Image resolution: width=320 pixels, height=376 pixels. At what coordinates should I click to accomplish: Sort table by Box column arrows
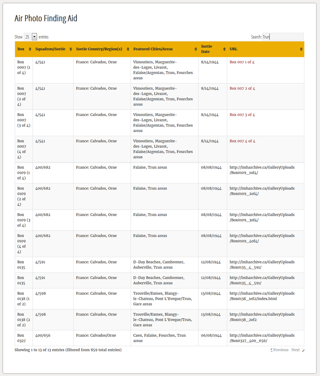pyautogui.click(x=30, y=49)
